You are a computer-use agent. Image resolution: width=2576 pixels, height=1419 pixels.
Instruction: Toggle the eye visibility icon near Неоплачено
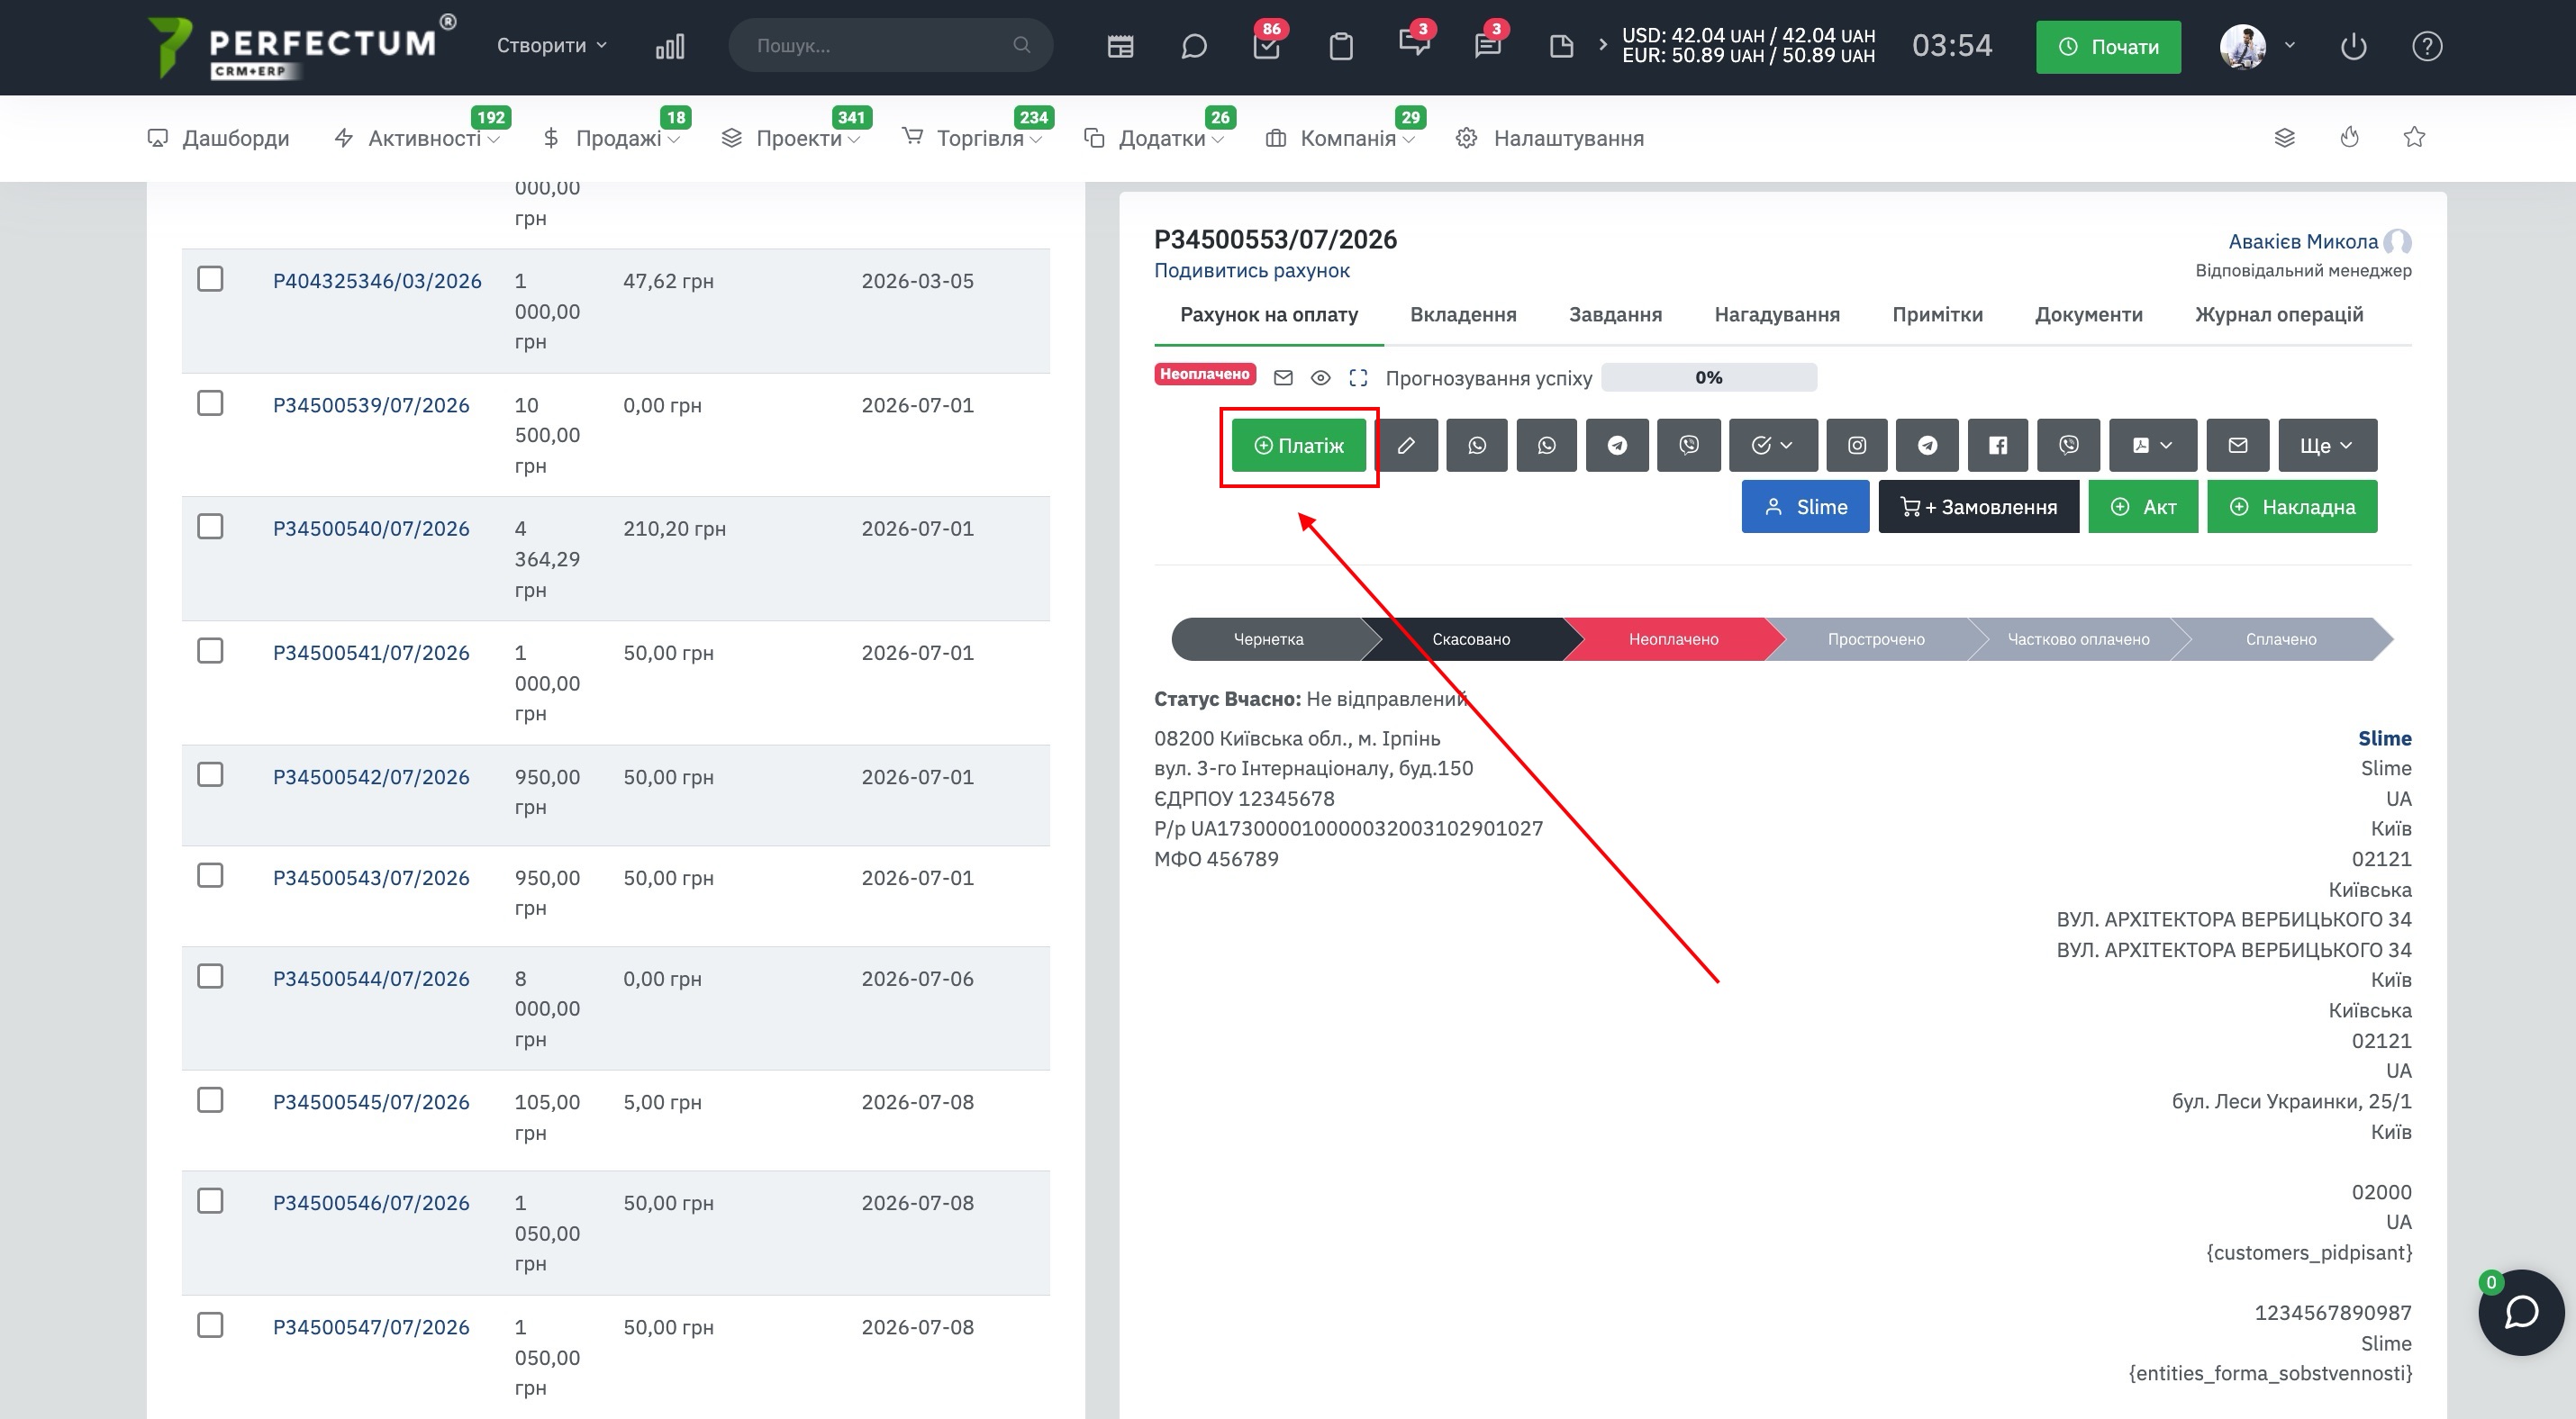(x=1320, y=378)
